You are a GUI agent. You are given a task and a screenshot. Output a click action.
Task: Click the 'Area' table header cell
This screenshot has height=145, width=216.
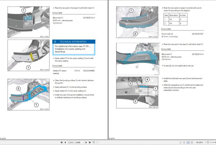tap(166, 15)
